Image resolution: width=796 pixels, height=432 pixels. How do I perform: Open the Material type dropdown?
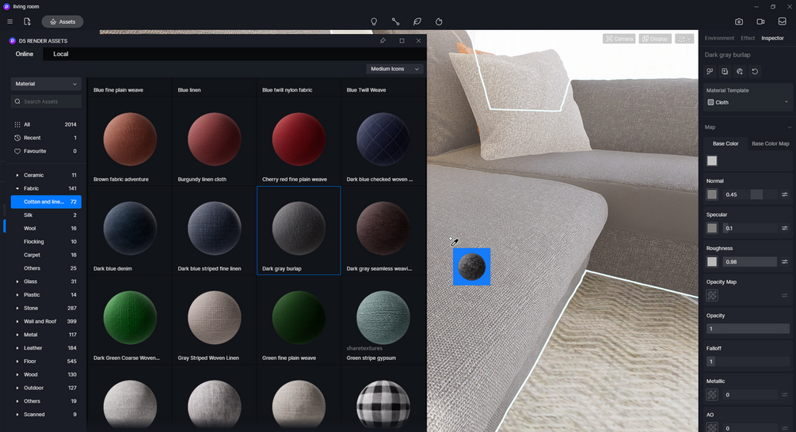(x=46, y=84)
